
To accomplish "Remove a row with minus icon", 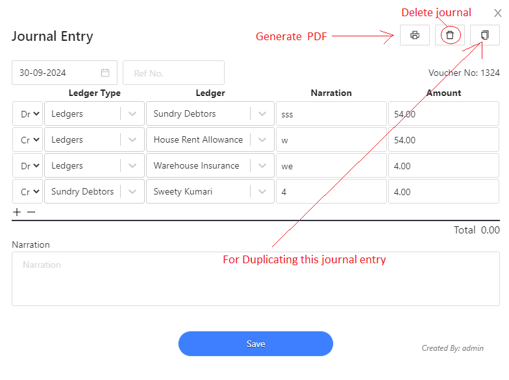I will click(x=31, y=212).
